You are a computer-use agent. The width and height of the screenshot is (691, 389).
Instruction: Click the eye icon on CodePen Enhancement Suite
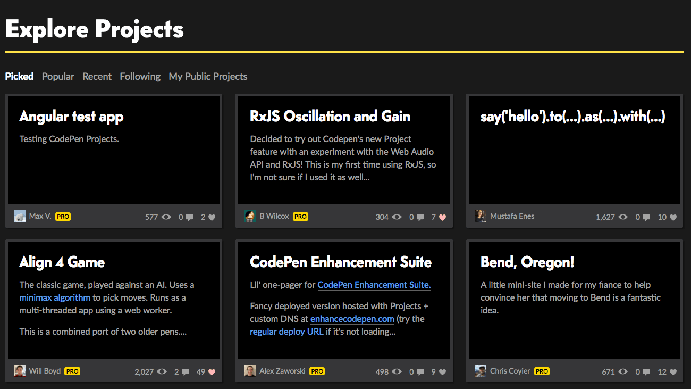pos(397,371)
